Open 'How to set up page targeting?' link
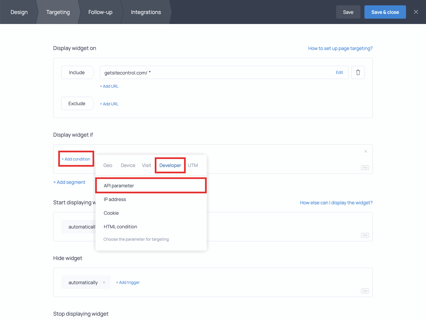Image resolution: width=426 pixels, height=320 pixels. tap(340, 48)
